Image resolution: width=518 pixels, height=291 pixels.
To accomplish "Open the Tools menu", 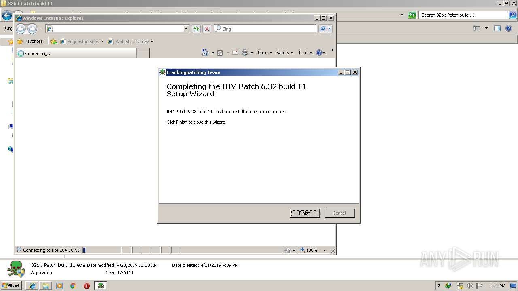I will pyautogui.click(x=305, y=53).
